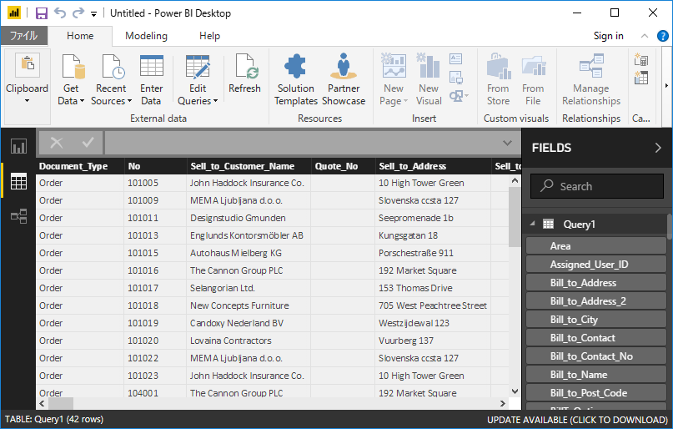
Task: Click the Fields Search box
Action: (596, 186)
